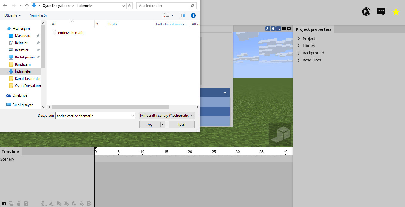The width and height of the screenshot is (405, 207).
Task: Toggle the aspect ratio view icon
Action: [289, 29]
